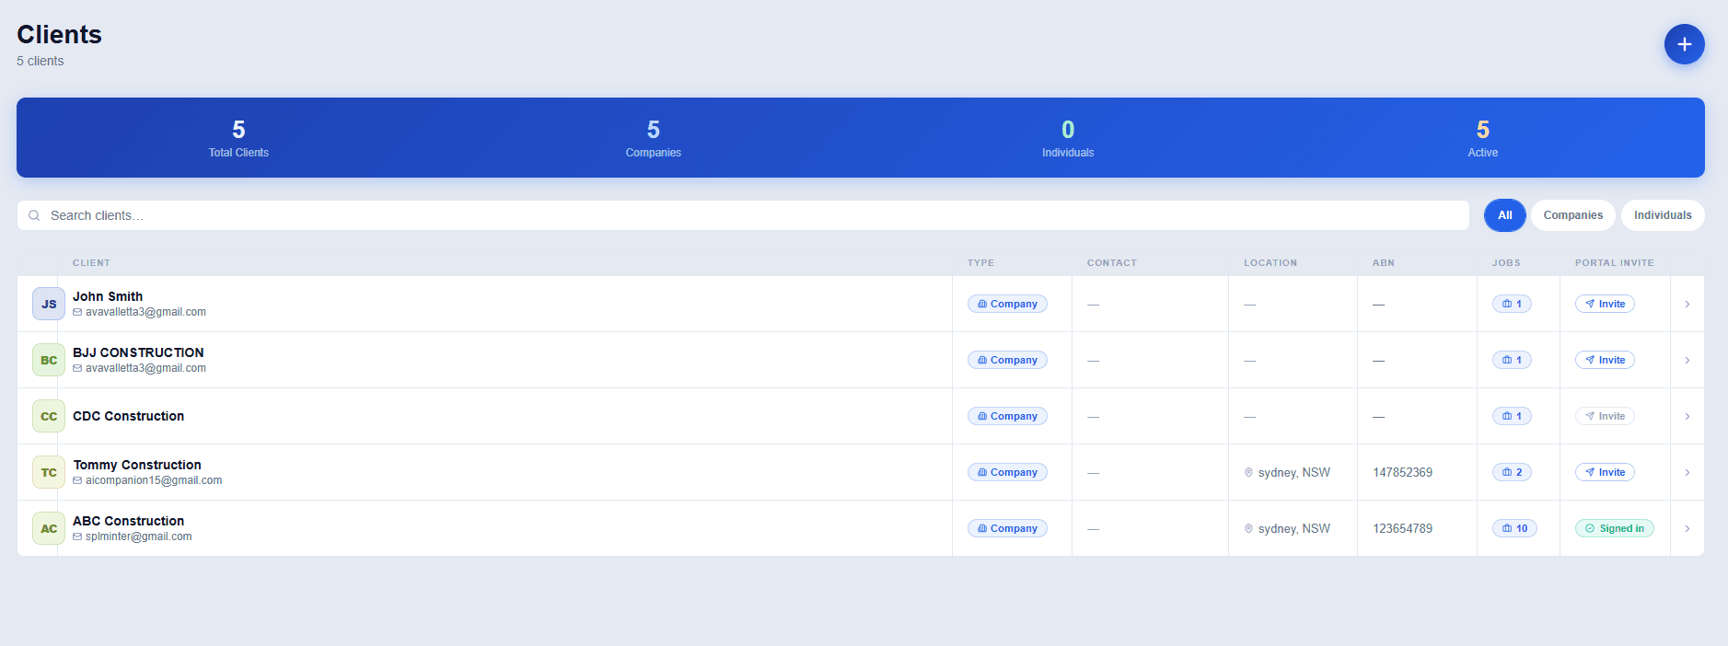Image resolution: width=1728 pixels, height=646 pixels.
Task: Click the Company type badge for BJJ CONSTRUCTION
Action: [x=1007, y=360]
